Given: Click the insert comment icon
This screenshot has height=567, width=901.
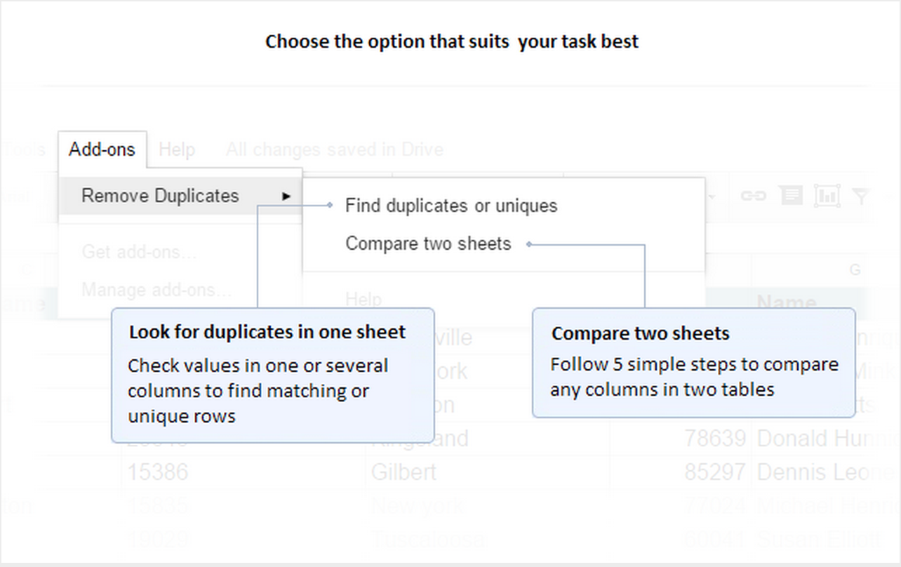Looking at the screenshot, I should point(792,196).
